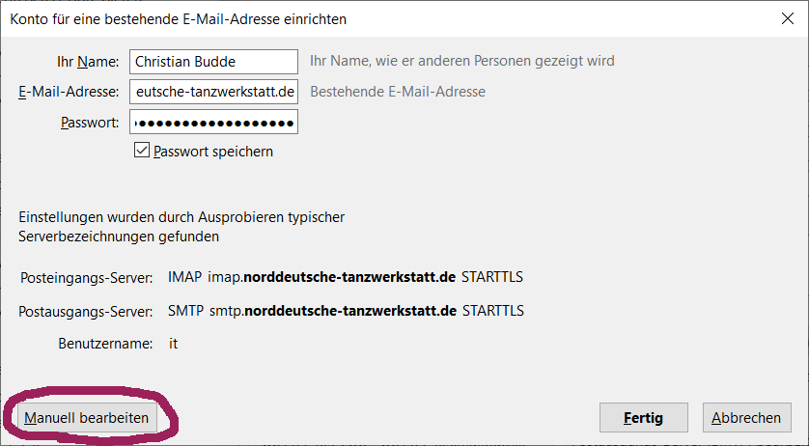
Task: Select the smtp.norddeutsche-tanzwerkstatt.de server text
Action: click(x=333, y=311)
